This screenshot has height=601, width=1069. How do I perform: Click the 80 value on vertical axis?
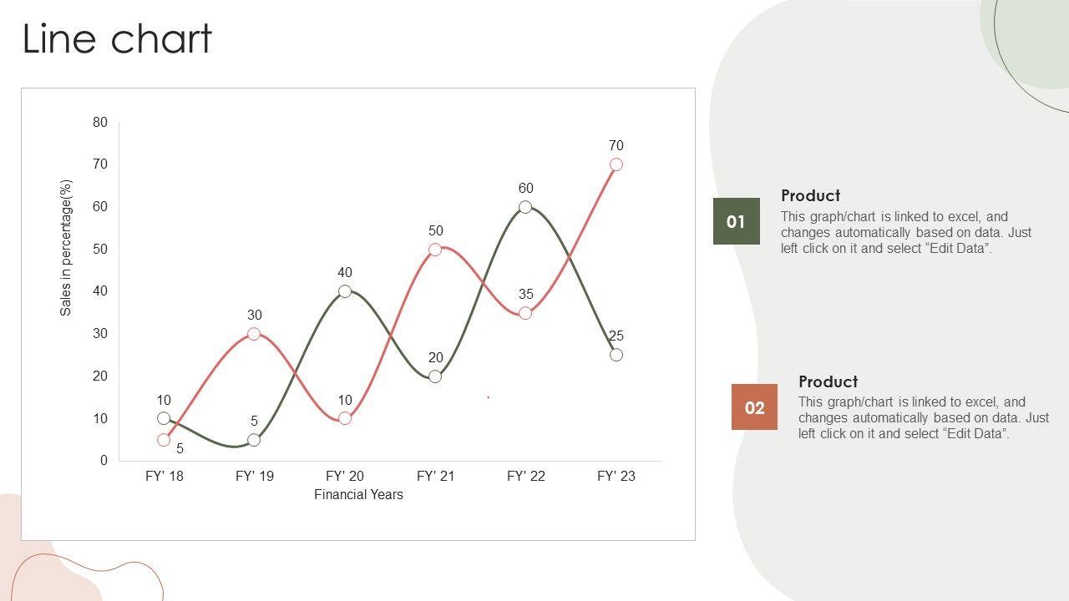tap(100, 123)
